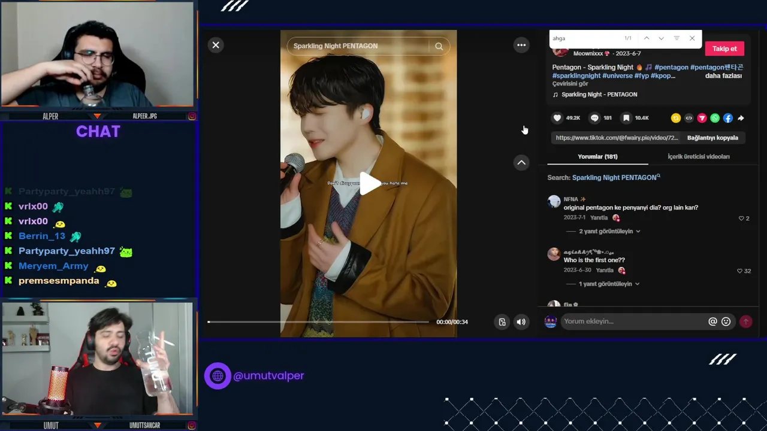Image resolution: width=767 pixels, height=431 pixels.
Task: Click the red post comment arrow button
Action: 745,321
